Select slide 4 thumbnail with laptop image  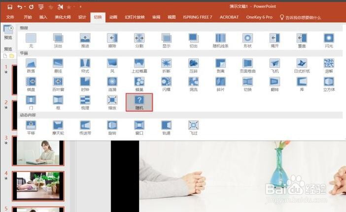(38, 186)
